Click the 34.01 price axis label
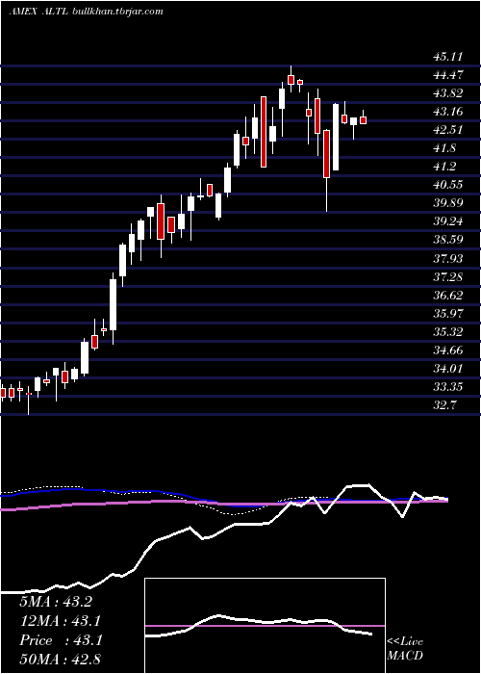This screenshot has width=481, height=674. pyautogui.click(x=447, y=369)
